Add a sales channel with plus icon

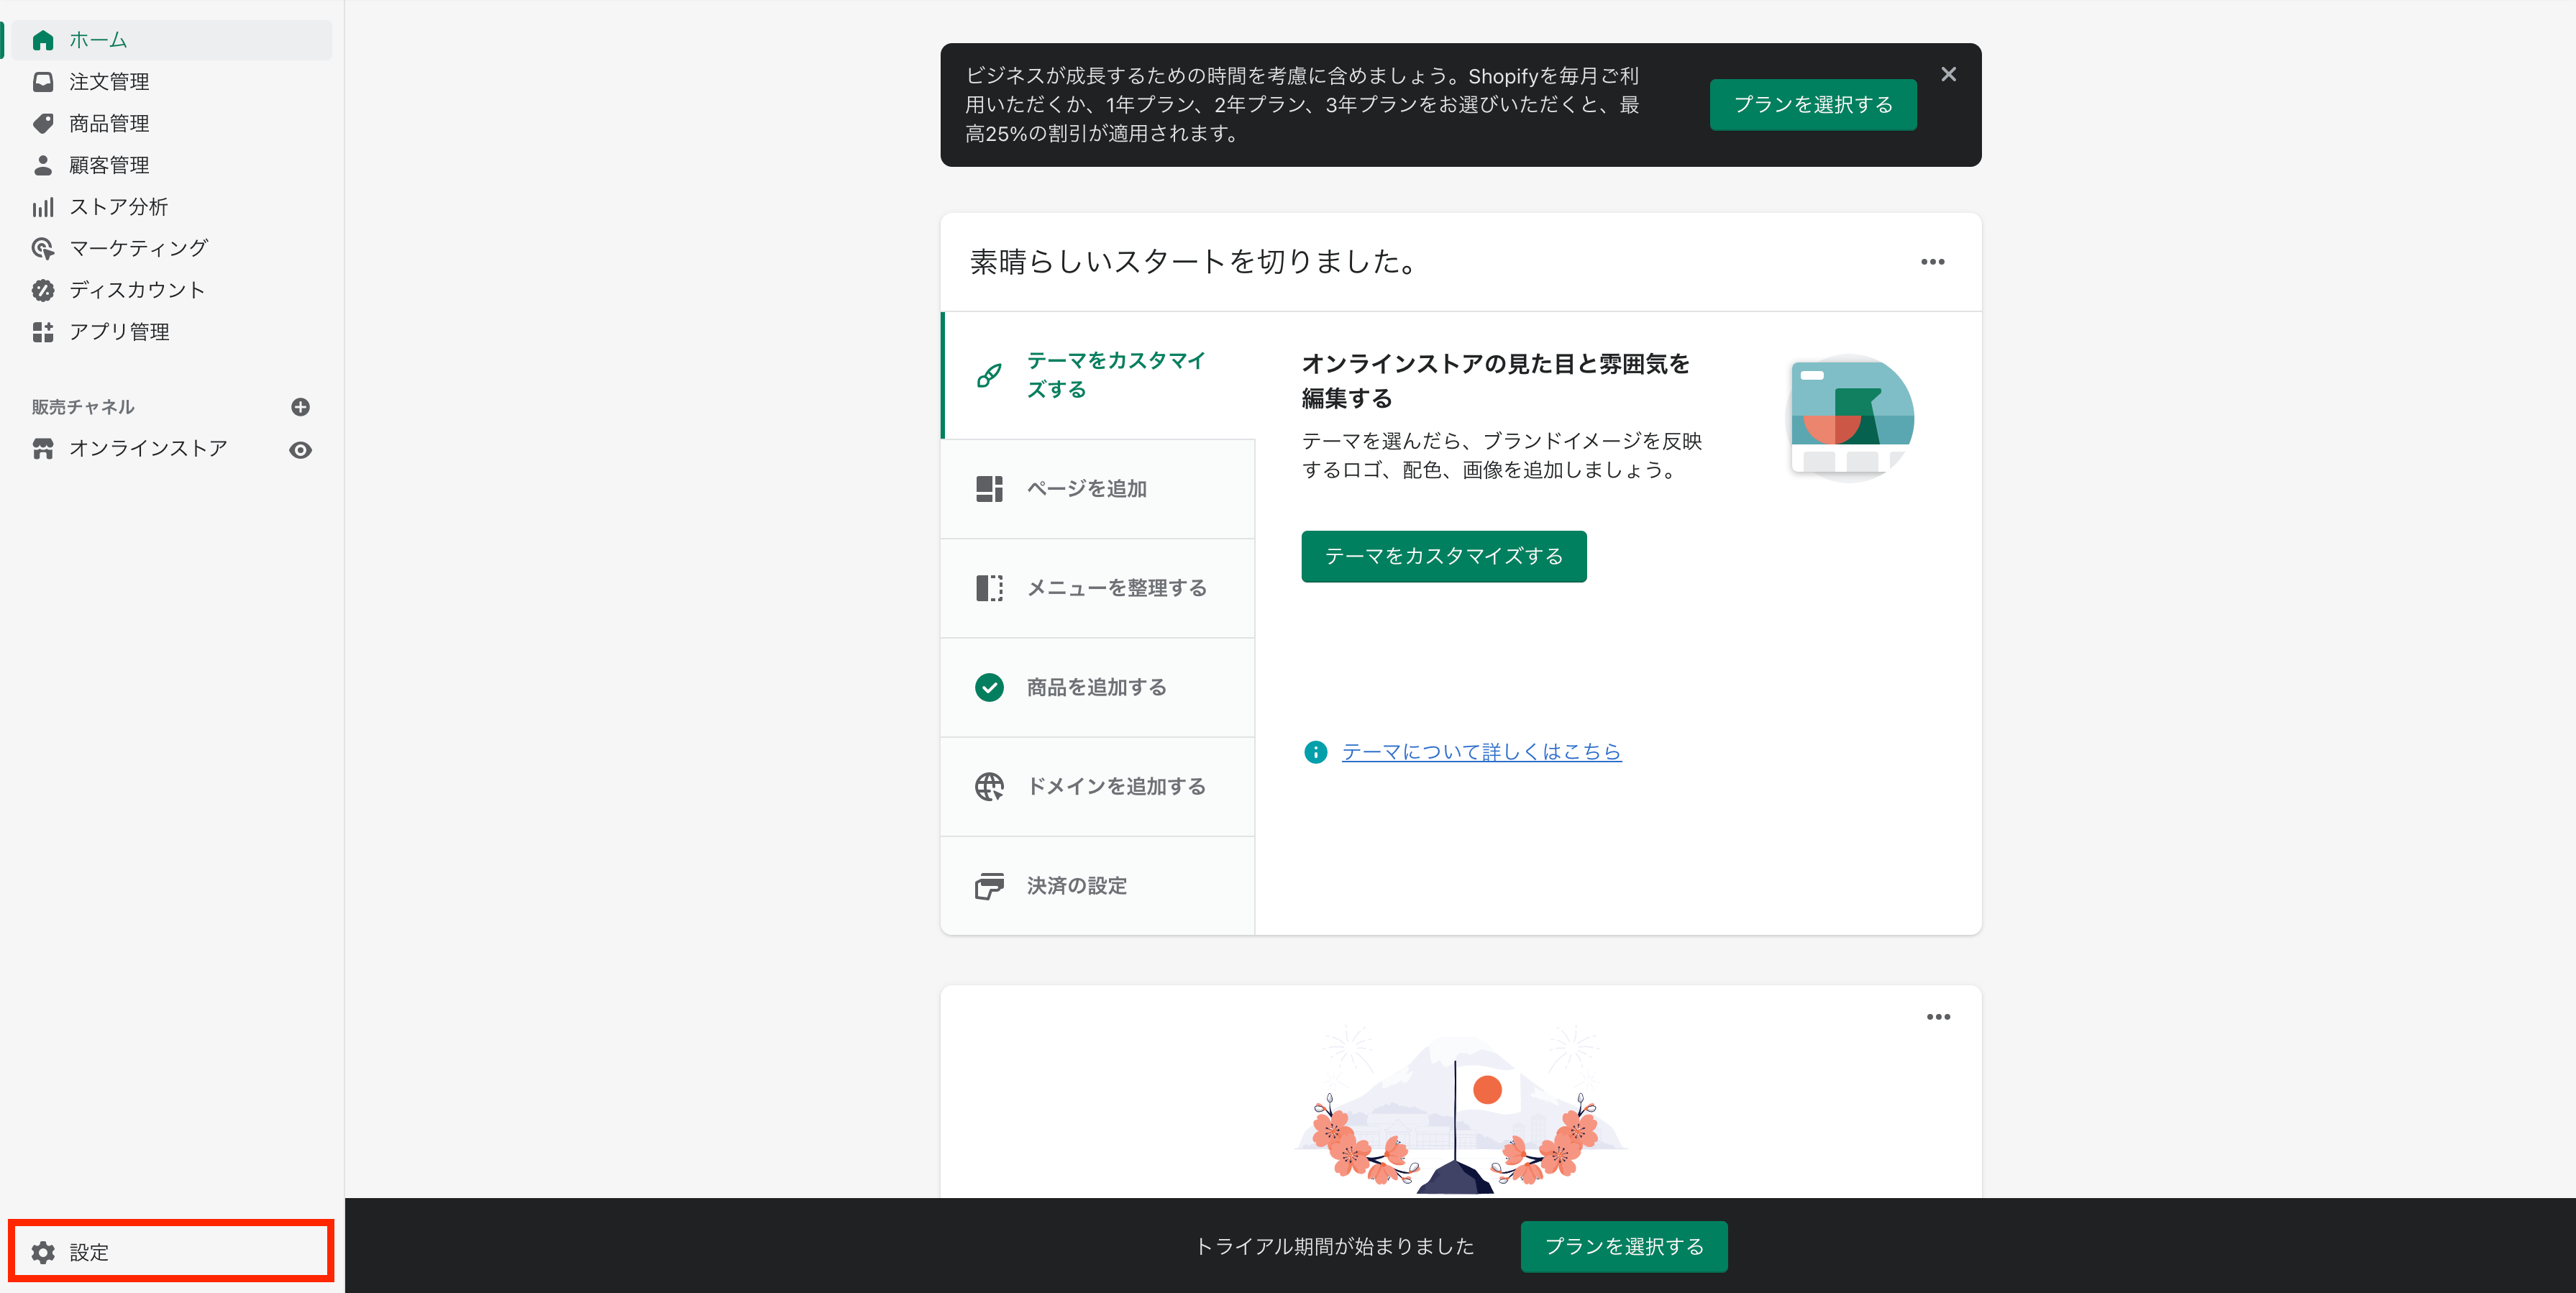(x=300, y=407)
